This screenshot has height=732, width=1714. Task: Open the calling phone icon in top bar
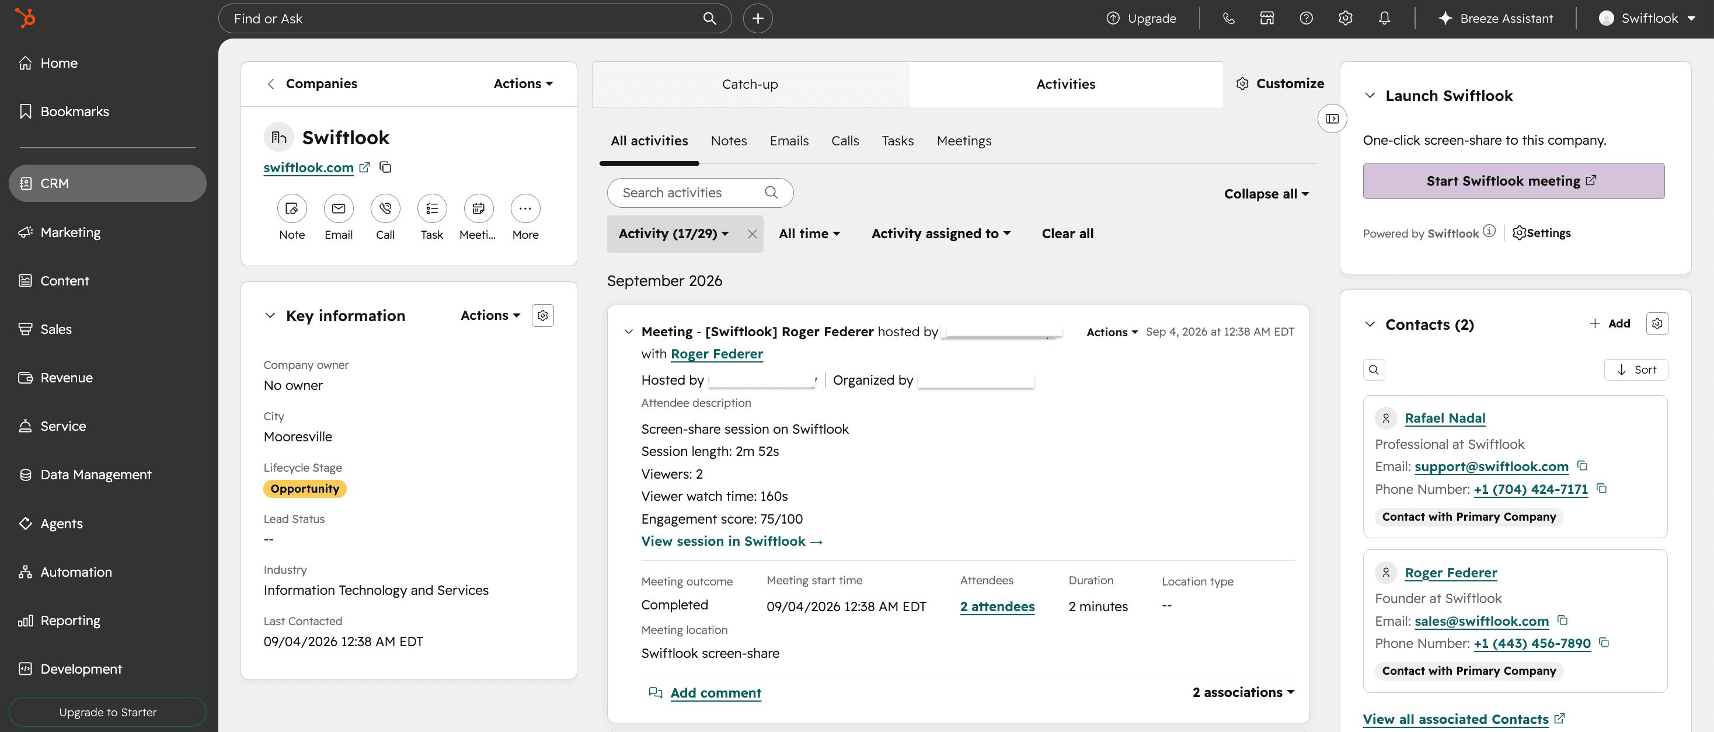pyautogui.click(x=1228, y=19)
